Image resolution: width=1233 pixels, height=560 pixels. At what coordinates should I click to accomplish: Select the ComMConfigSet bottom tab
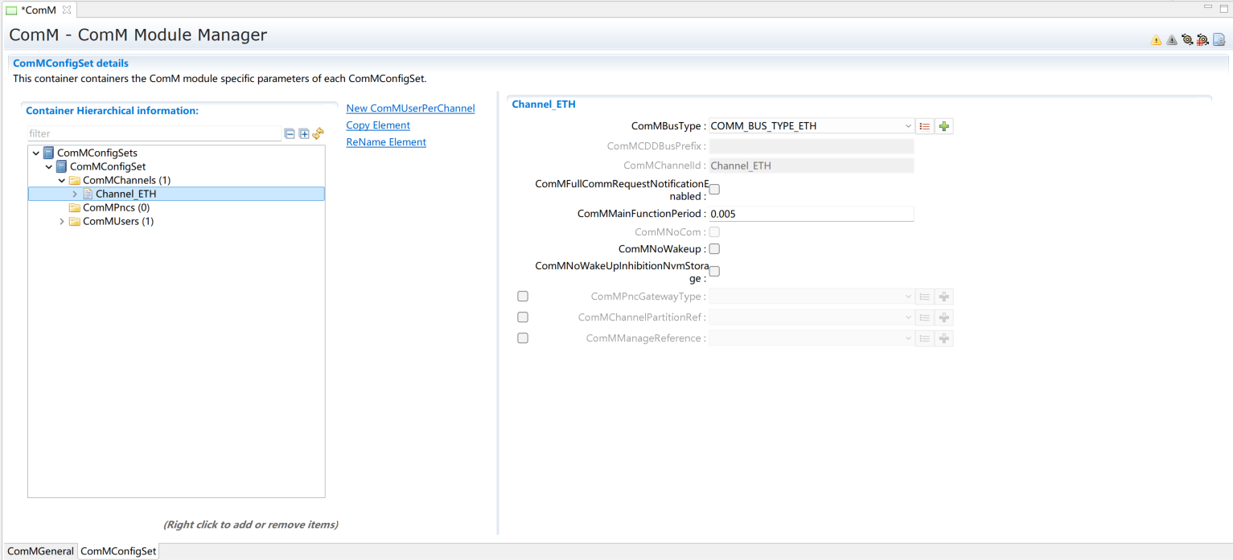tap(118, 551)
